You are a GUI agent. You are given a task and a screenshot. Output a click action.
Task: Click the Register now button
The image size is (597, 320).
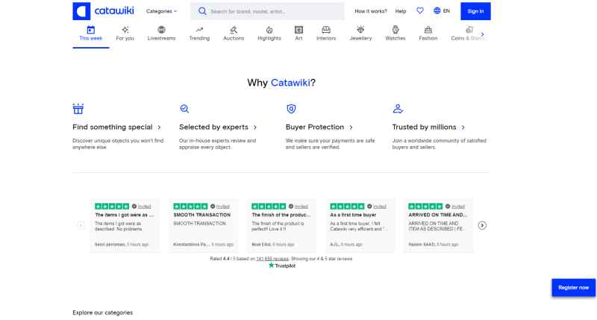(573, 288)
